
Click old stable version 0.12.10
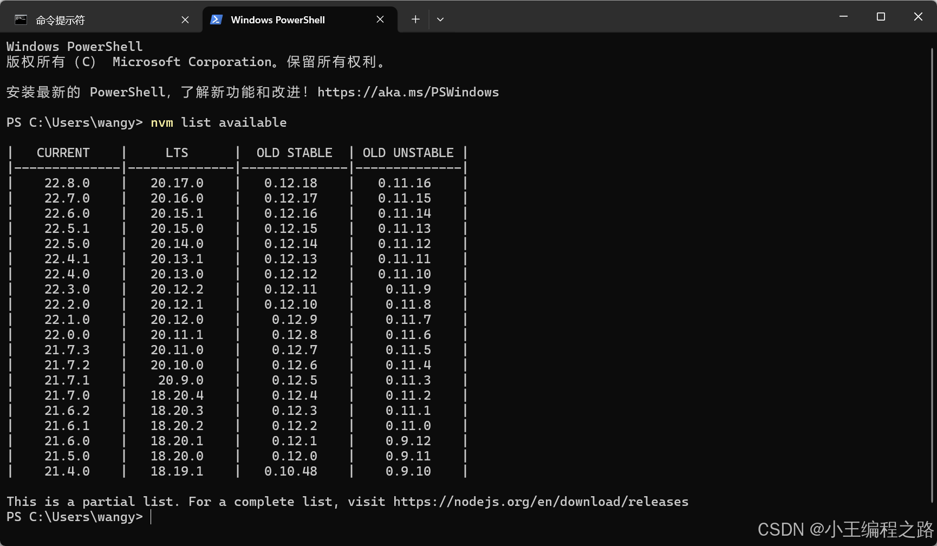click(x=291, y=304)
